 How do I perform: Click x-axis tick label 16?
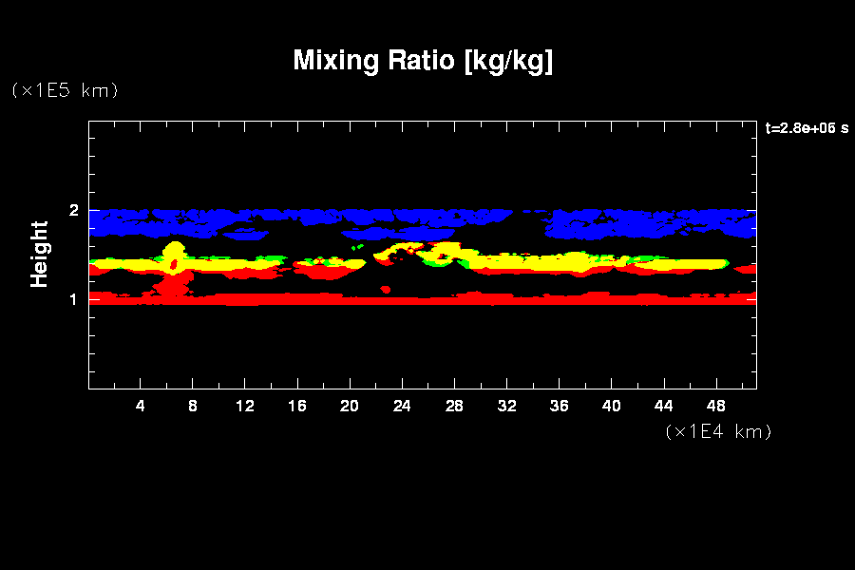point(297,406)
